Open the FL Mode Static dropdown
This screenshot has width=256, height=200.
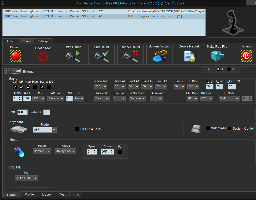coord(229,99)
